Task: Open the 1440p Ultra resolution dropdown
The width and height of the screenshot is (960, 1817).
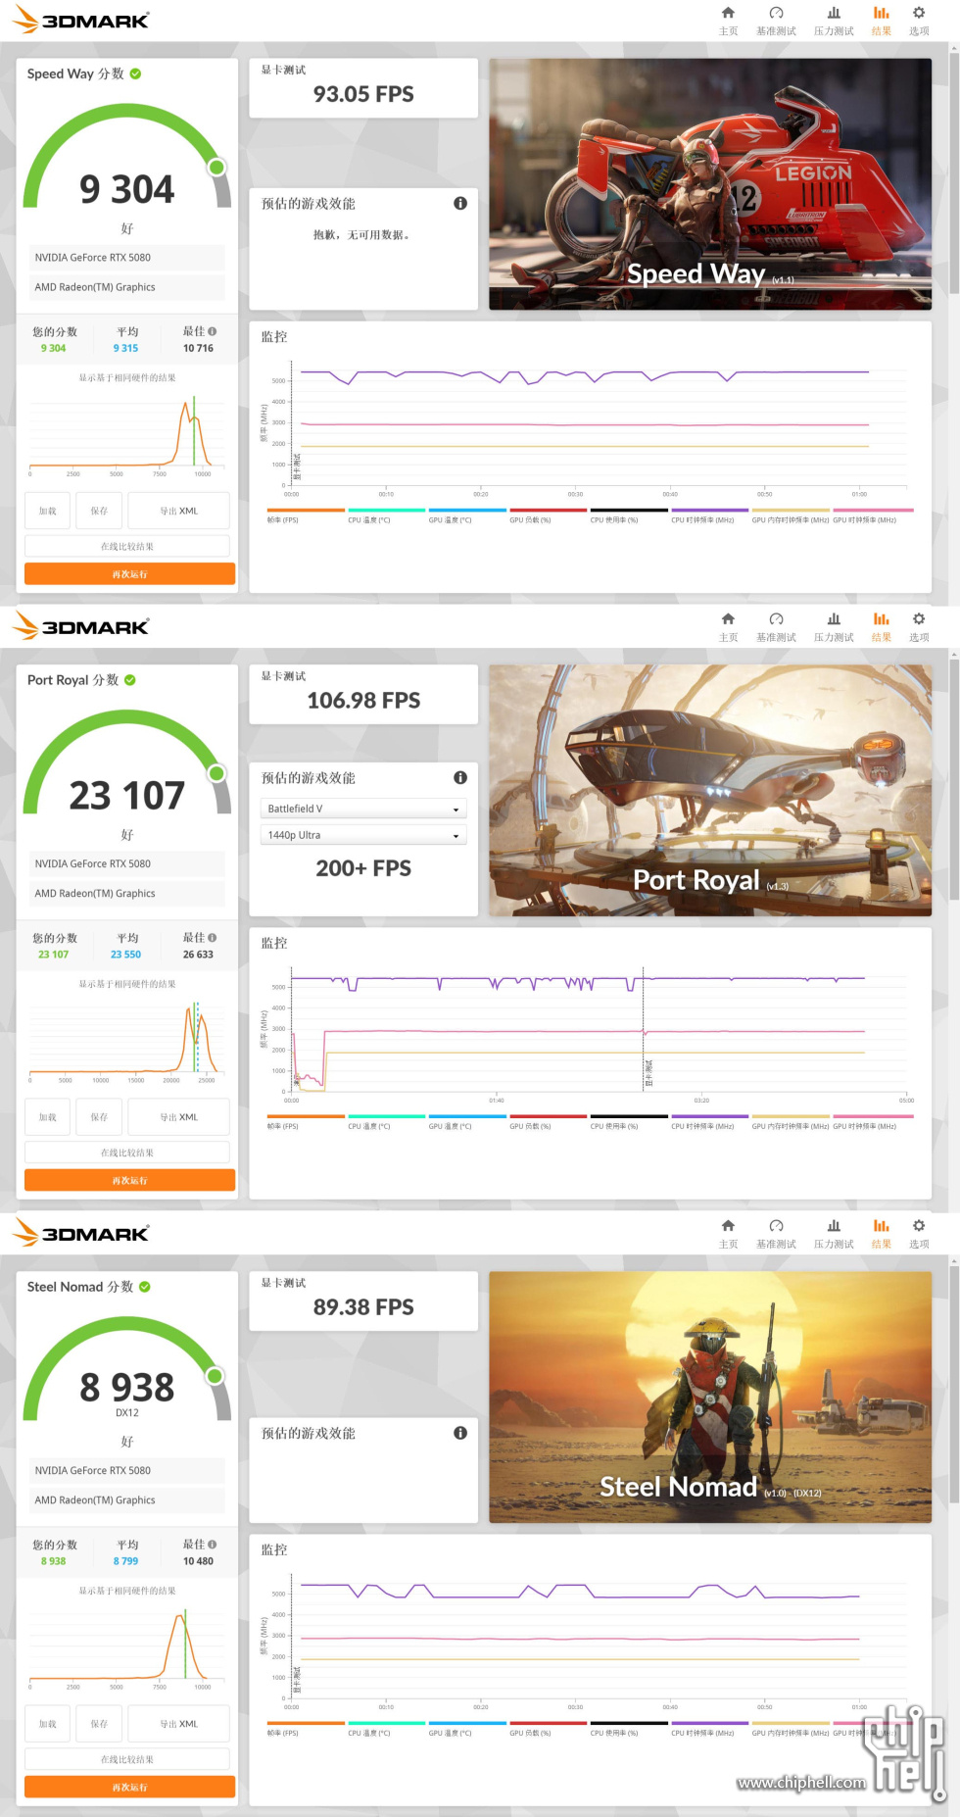Action: click(363, 835)
